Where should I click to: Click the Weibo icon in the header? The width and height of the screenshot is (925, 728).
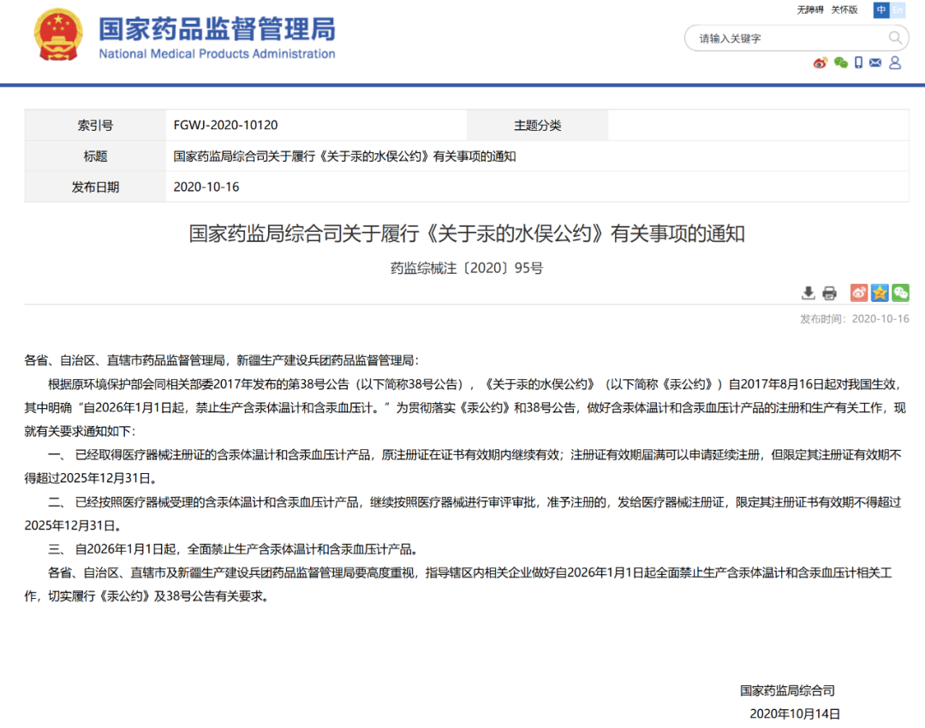point(820,62)
